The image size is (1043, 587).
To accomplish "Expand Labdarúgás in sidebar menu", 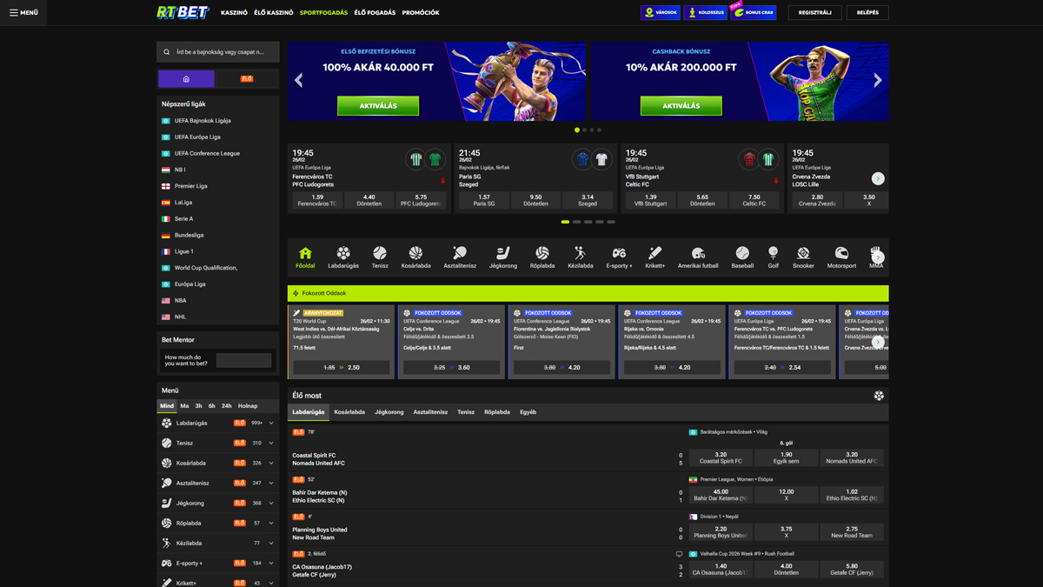I will click(x=271, y=424).
